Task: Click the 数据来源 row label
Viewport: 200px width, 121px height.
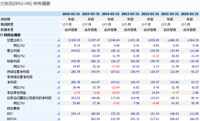Action: coord(7,30)
